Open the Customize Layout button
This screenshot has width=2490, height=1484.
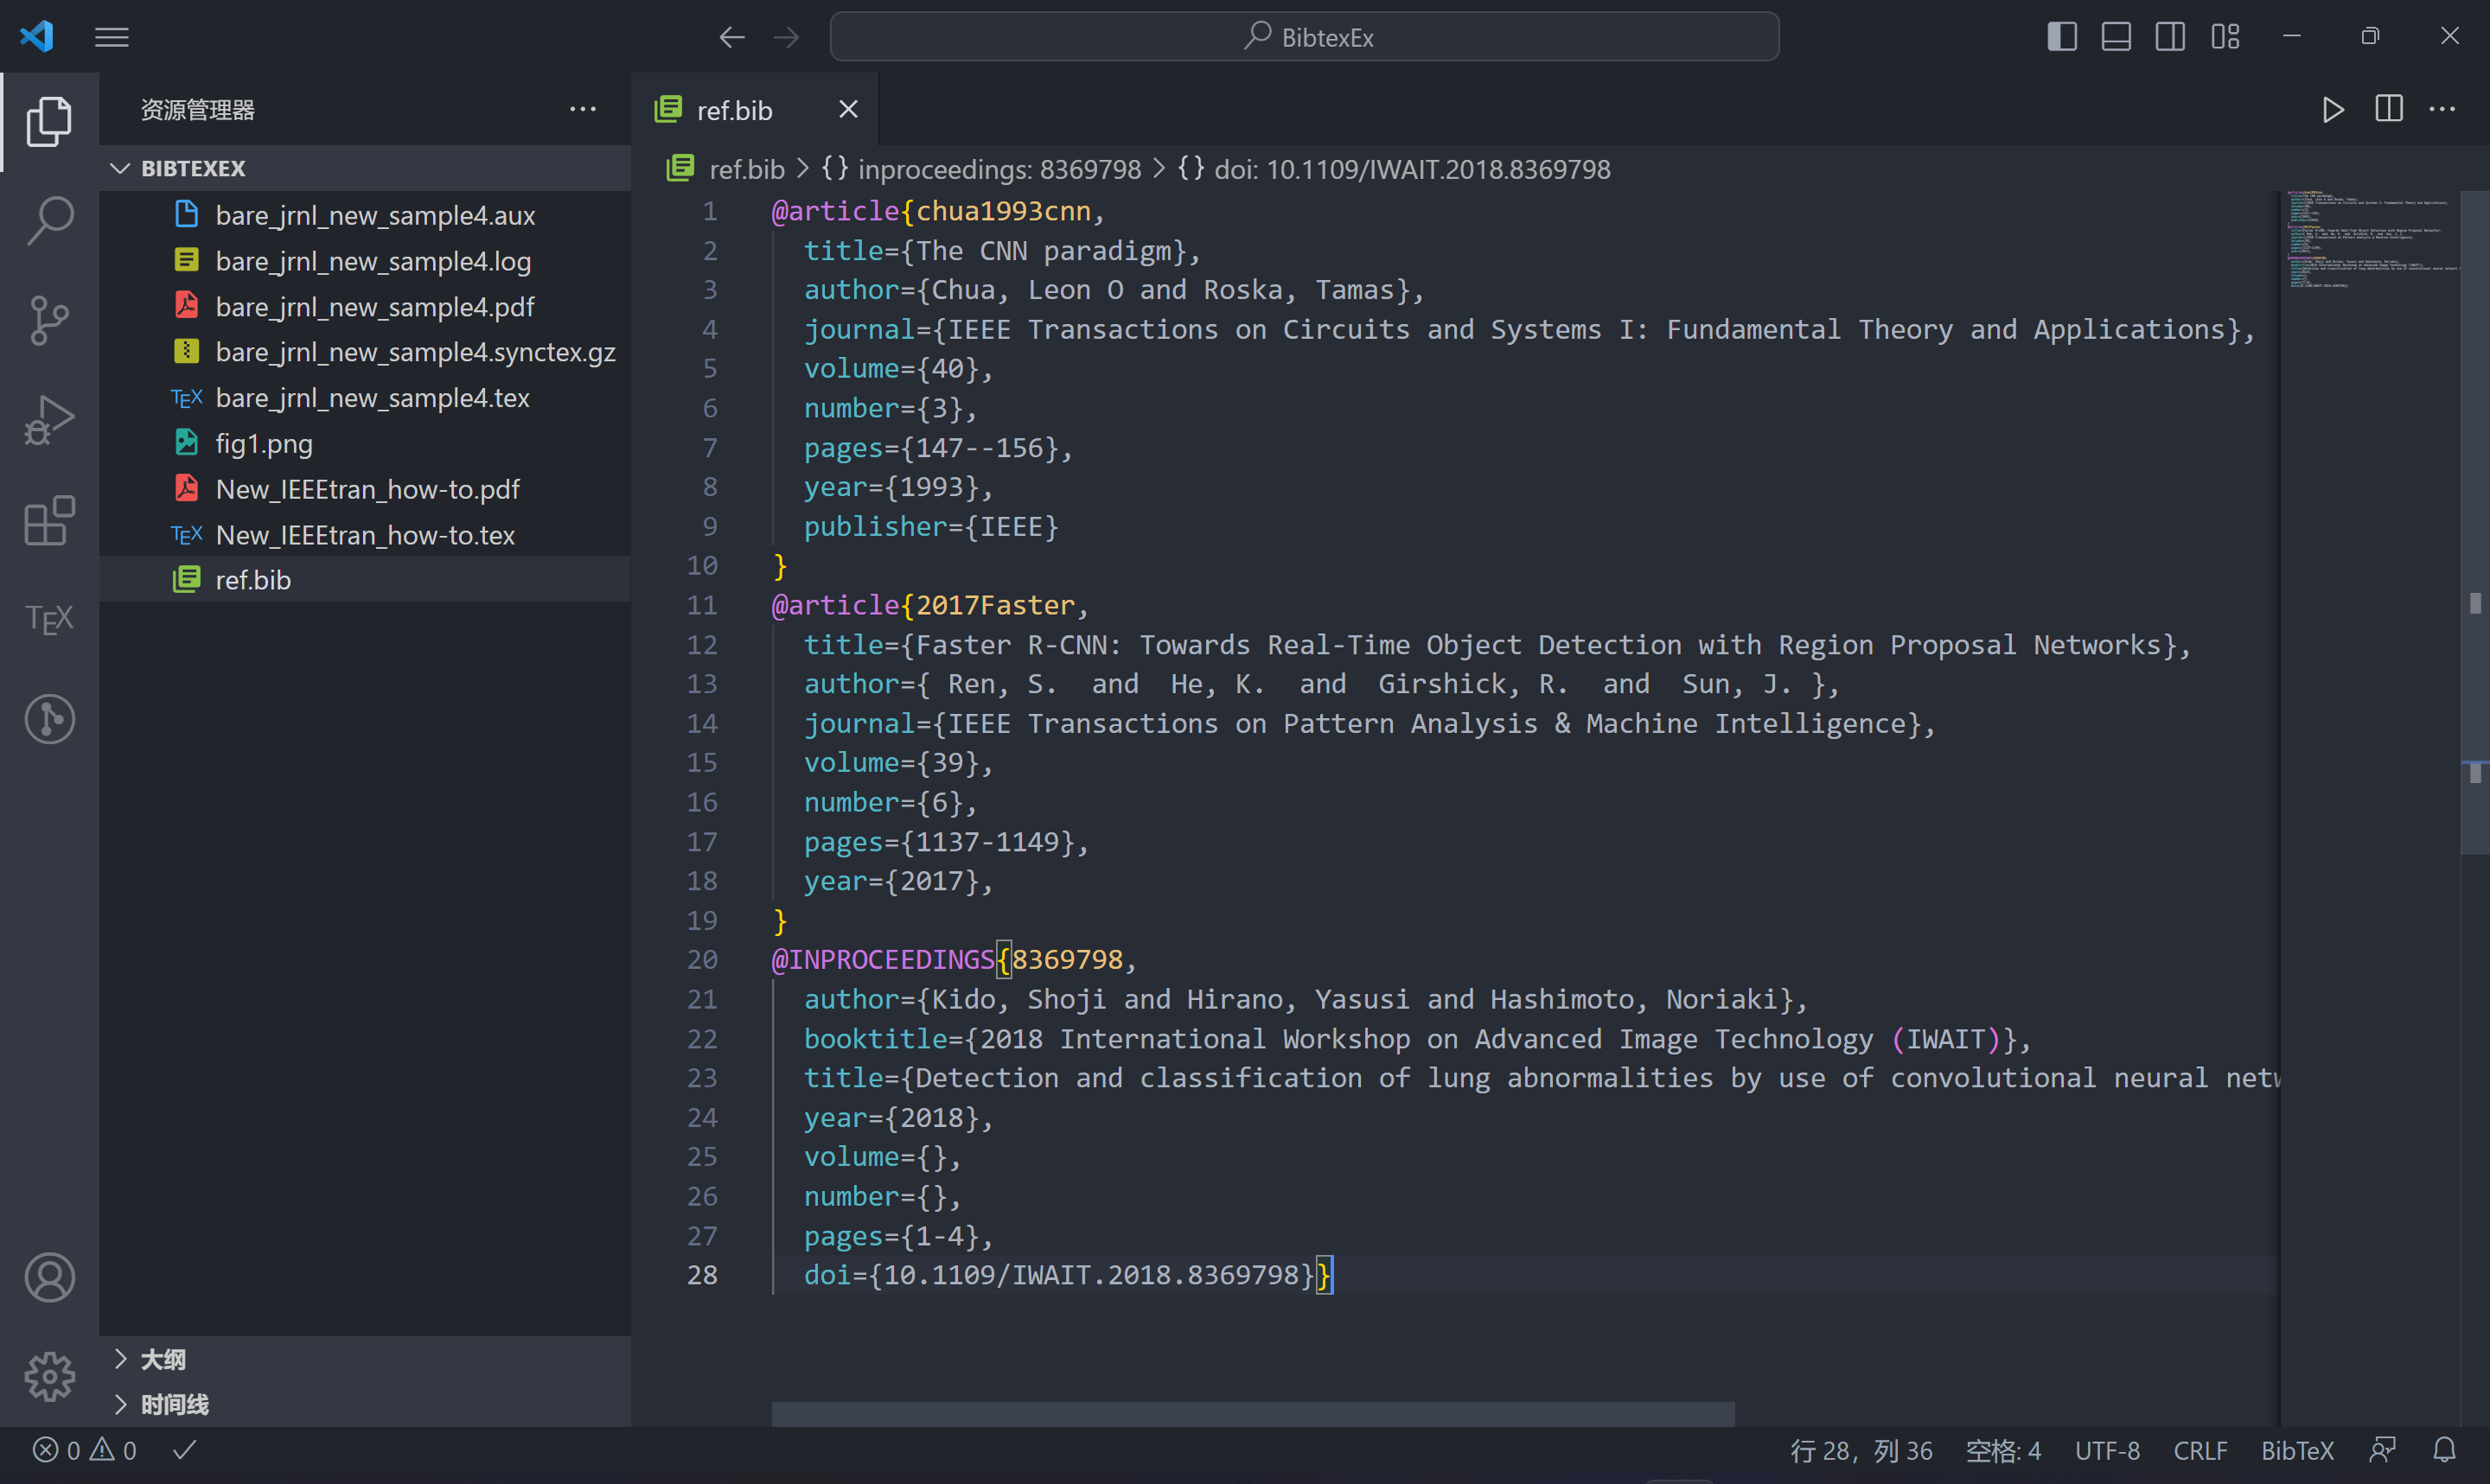(x=2225, y=37)
